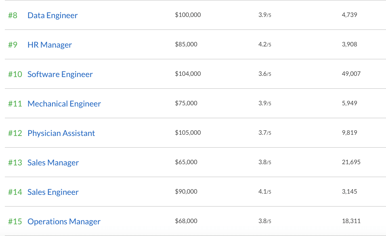Click the $105,000 median salary

188,133
